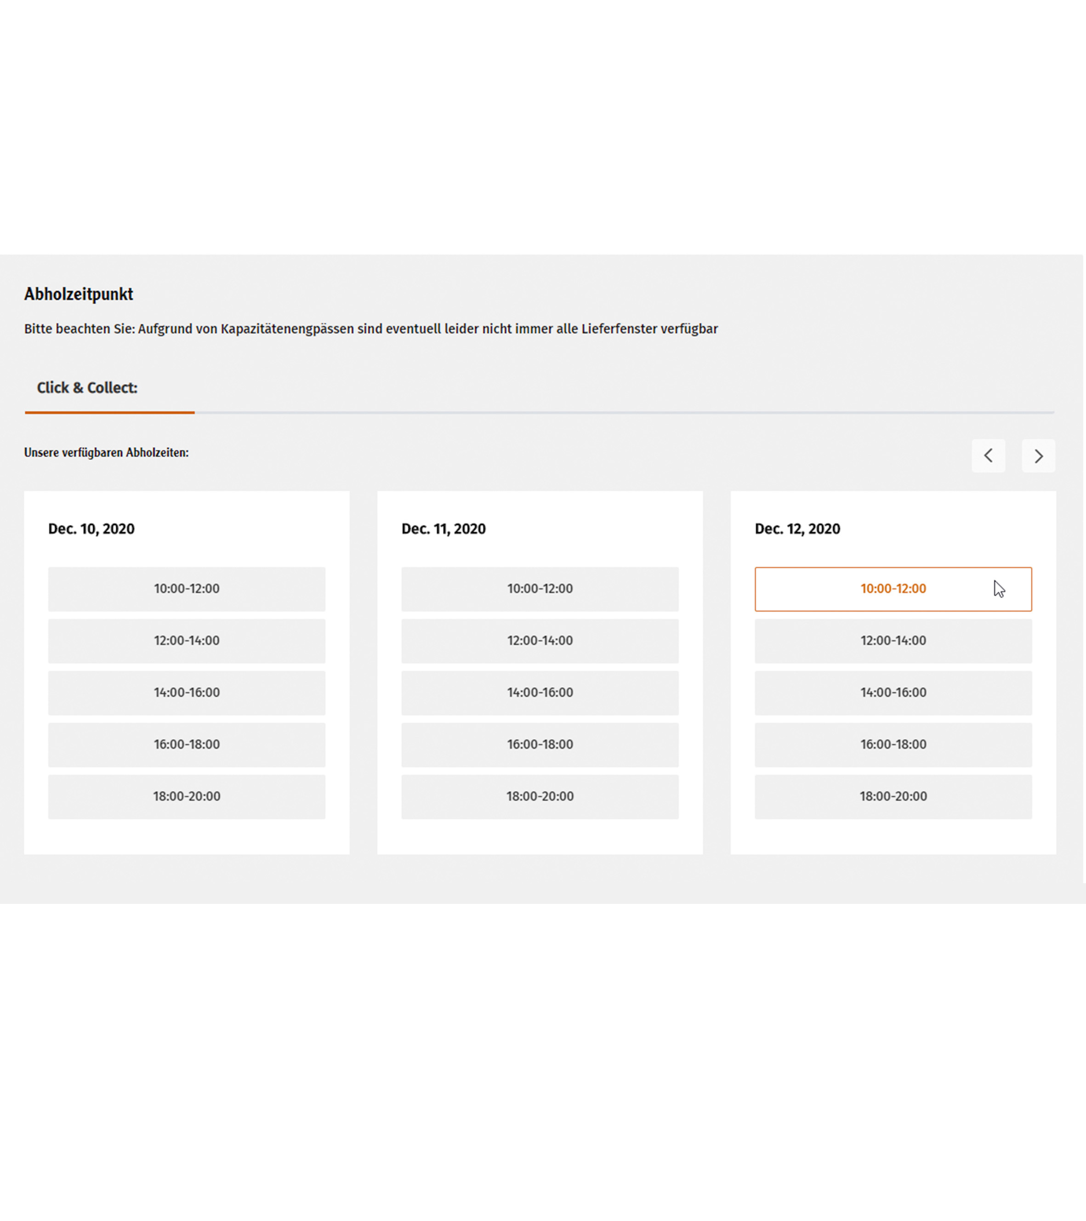Select 10:00-12:00 slot on Dec. 10, 2020

[187, 589]
